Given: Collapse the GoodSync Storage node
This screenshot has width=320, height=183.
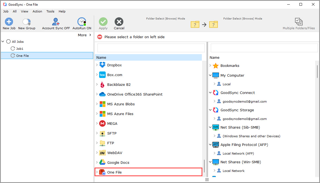Looking at the screenshot, I should [210, 110].
